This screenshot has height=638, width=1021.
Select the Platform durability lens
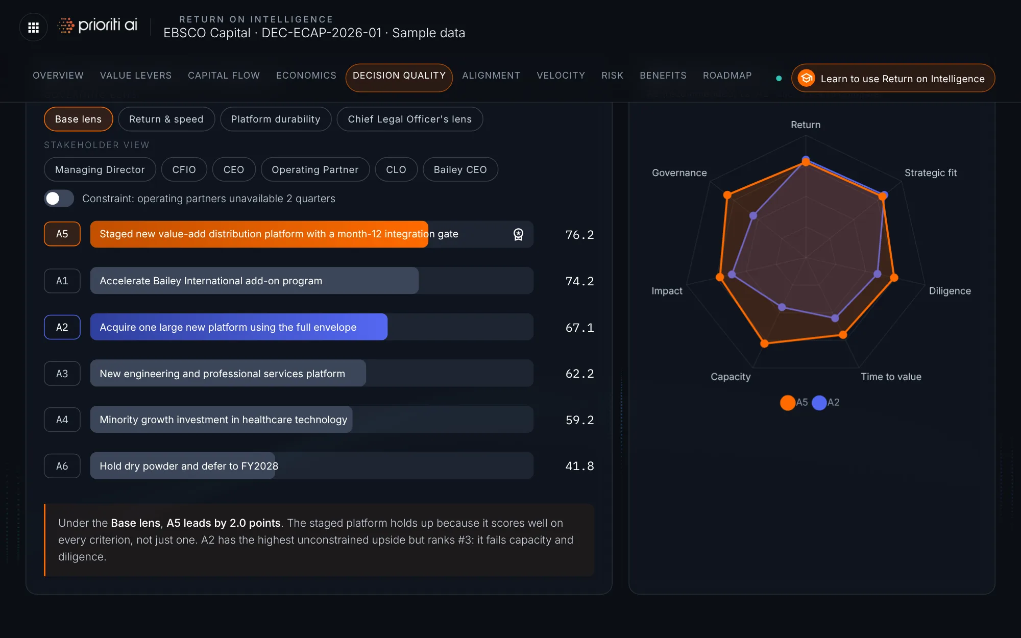click(x=276, y=119)
